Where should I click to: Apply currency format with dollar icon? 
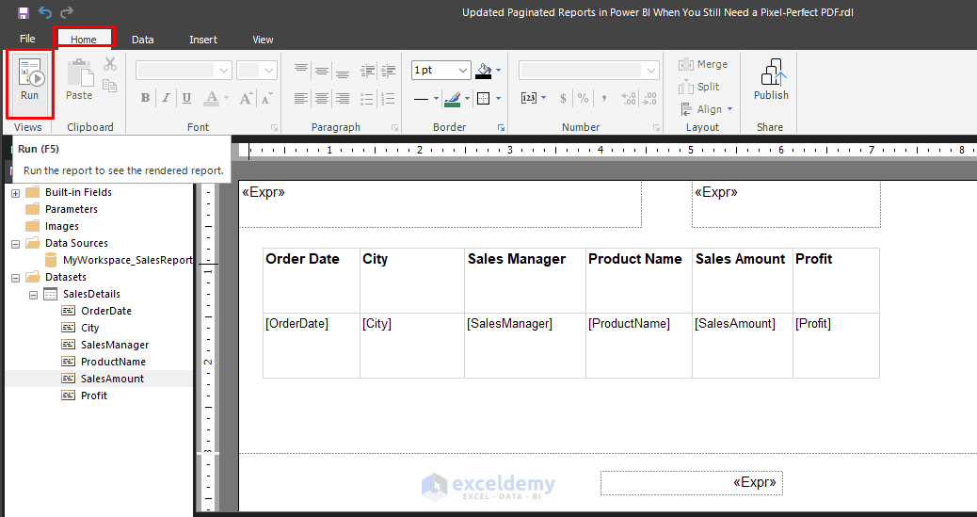[x=563, y=98]
